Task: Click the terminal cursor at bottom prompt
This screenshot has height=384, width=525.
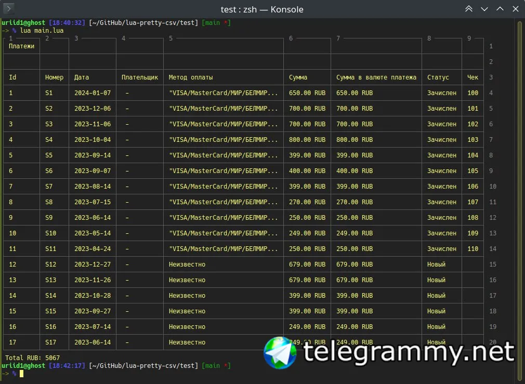Action: 21,373
